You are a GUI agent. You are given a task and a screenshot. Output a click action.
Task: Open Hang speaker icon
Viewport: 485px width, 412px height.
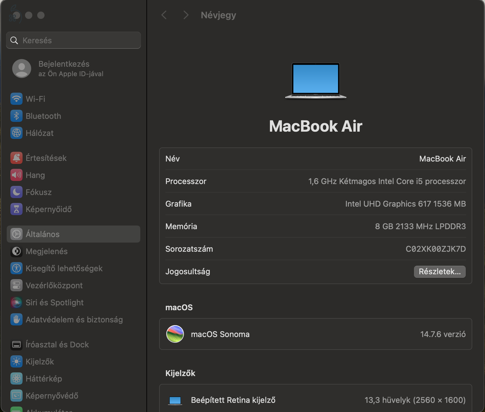pos(16,175)
